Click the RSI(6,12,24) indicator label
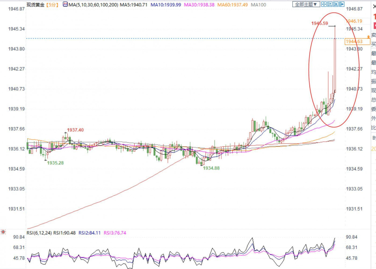The height and width of the screenshot is (269, 376). (x=39, y=233)
